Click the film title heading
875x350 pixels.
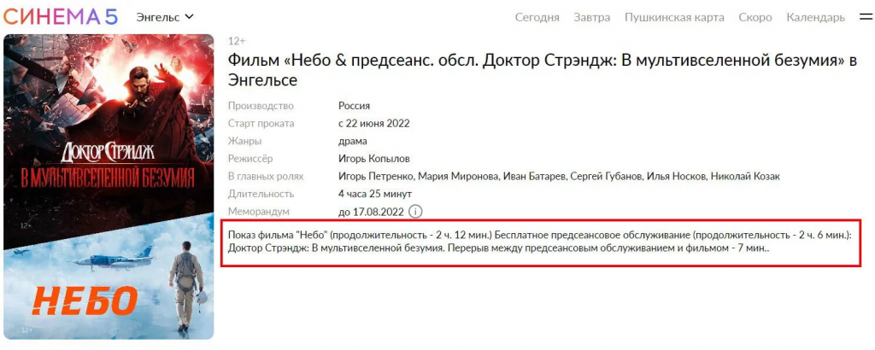[542, 70]
